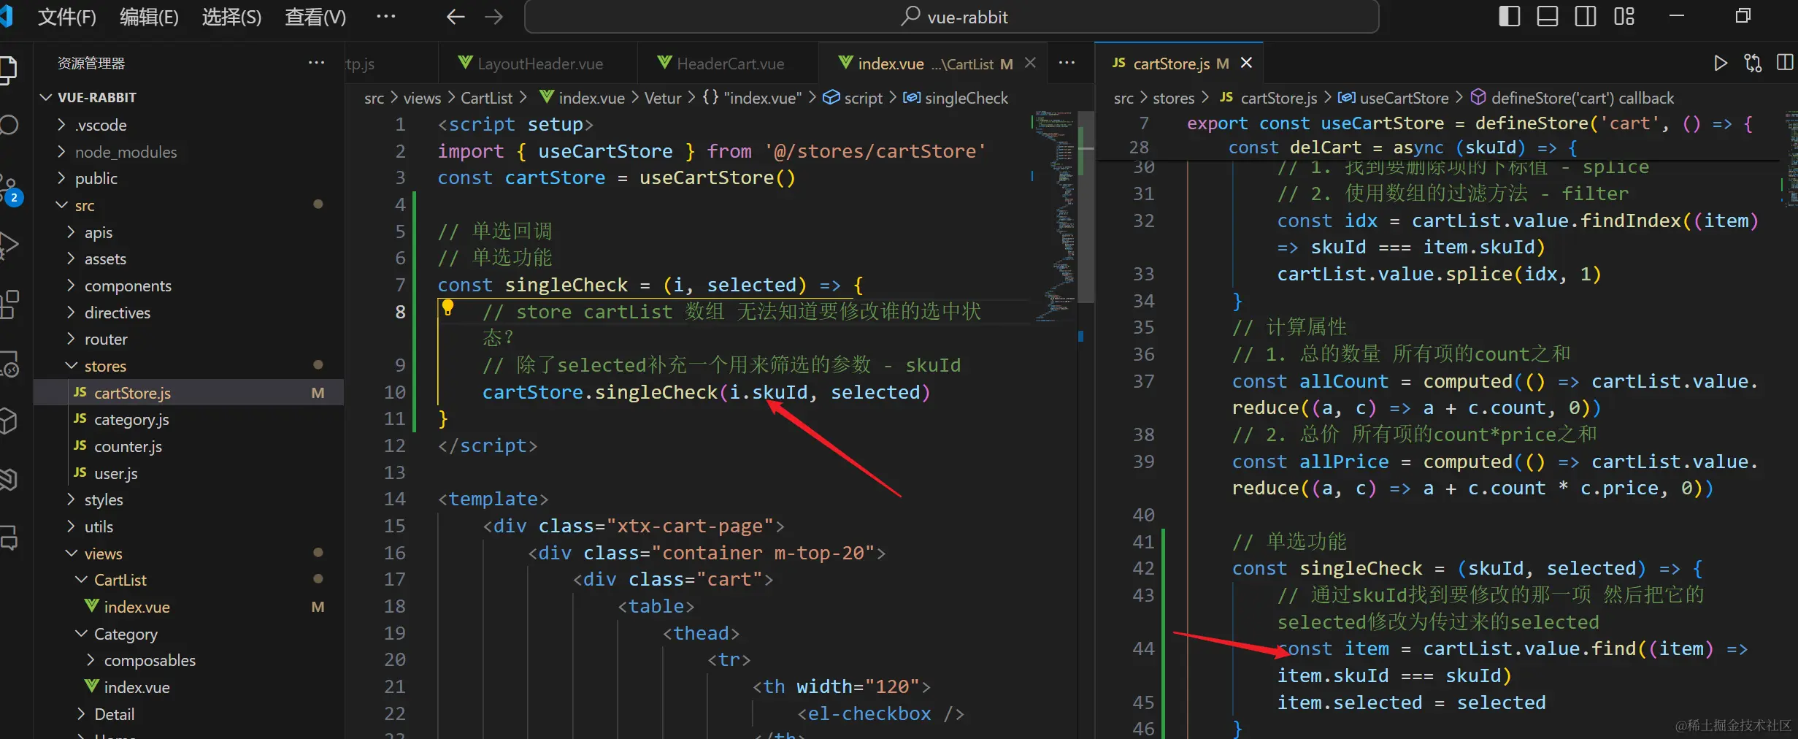The width and height of the screenshot is (1798, 739).
Task: Go back using the left arrow
Action: (x=455, y=17)
